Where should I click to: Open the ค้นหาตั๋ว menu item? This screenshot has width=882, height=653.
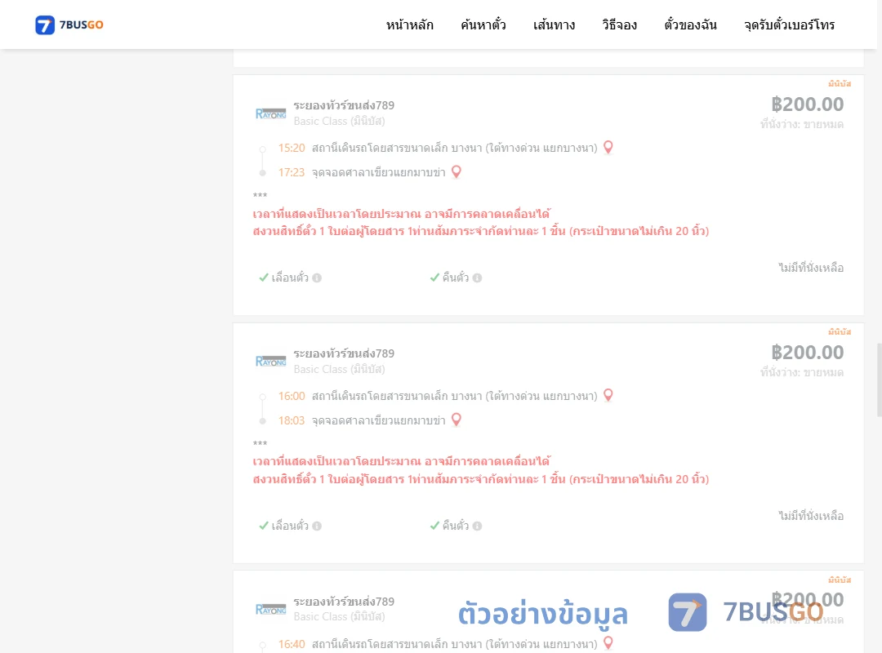[483, 24]
